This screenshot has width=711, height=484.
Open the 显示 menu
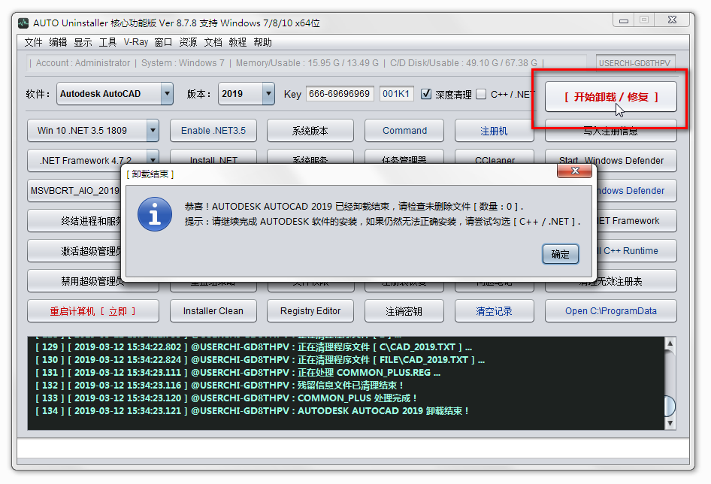(x=83, y=42)
